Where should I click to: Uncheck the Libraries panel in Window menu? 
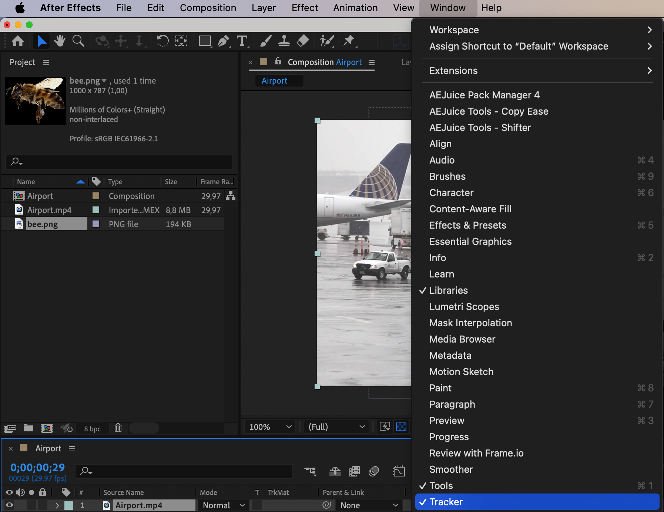pyautogui.click(x=448, y=290)
